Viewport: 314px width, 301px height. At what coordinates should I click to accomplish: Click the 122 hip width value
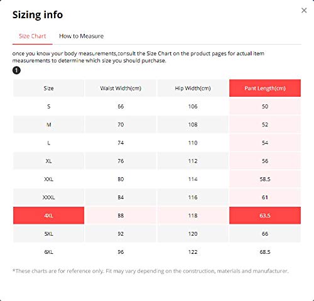(x=193, y=252)
